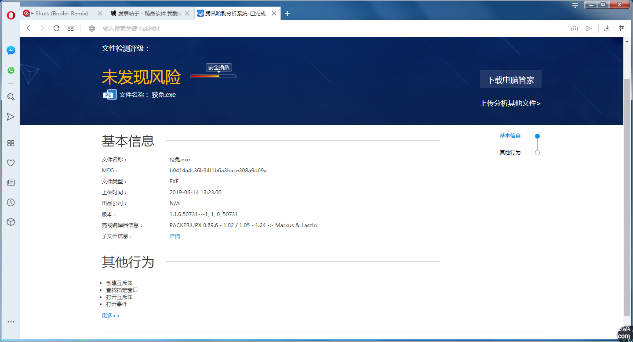Image resolution: width=633 pixels, height=342 pixels.
Task: Open Messenger in the Opera sidebar
Action: [11, 50]
